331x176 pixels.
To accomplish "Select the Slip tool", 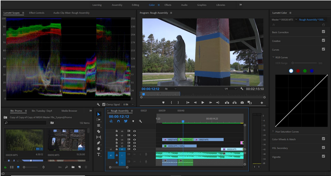I will (x=98, y=137).
